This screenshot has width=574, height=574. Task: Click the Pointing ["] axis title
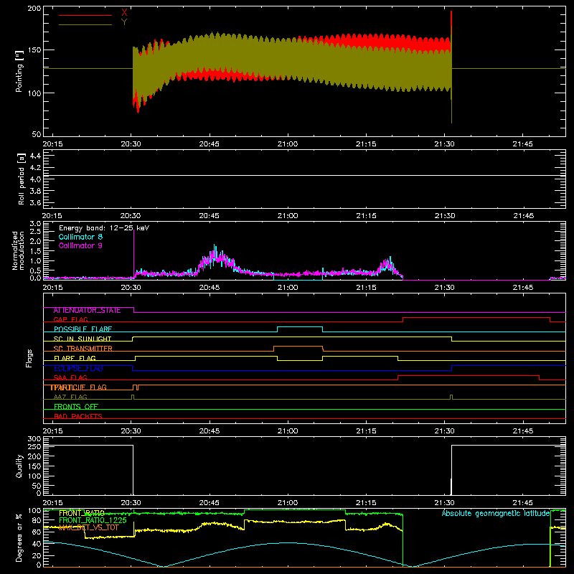19,71
